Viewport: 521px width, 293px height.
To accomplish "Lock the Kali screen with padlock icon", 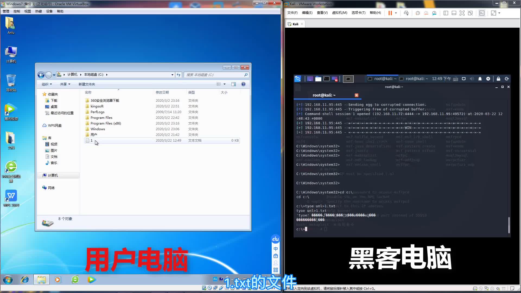I will [x=498, y=79].
